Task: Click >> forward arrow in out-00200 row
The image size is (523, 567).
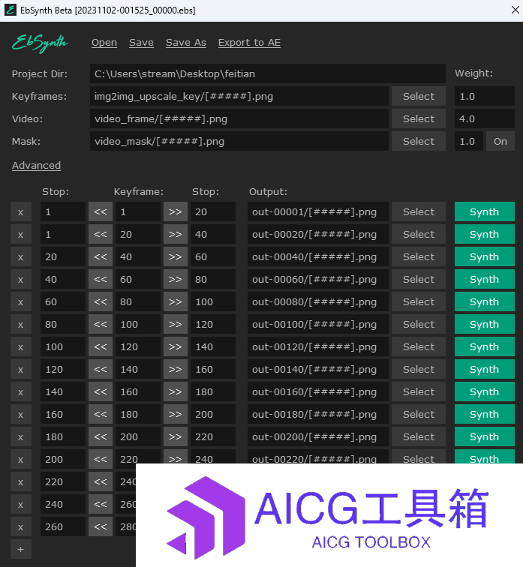Action: pos(176,436)
